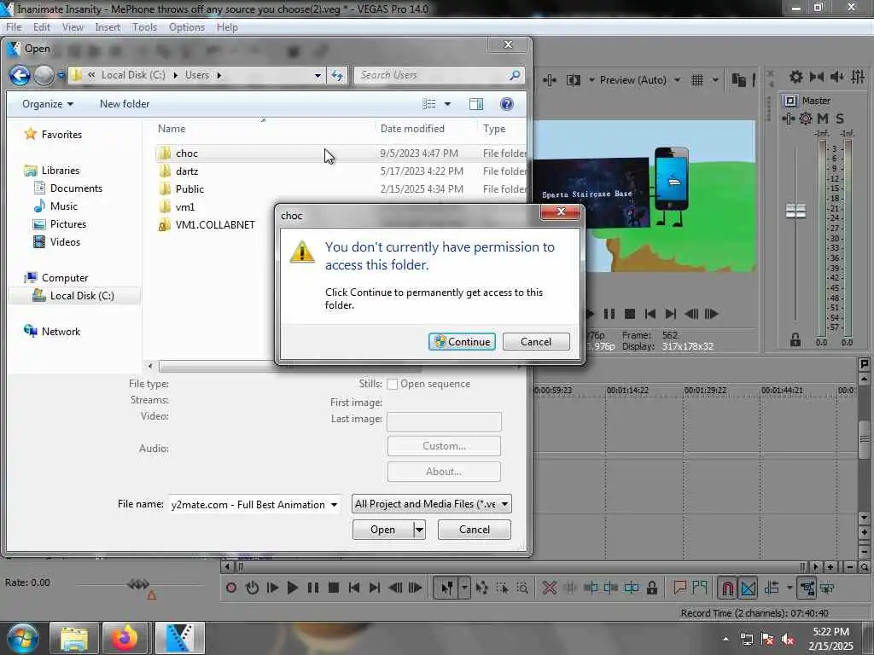
Task: Click the Back navigation arrow in Open dialog
Action: [20, 75]
